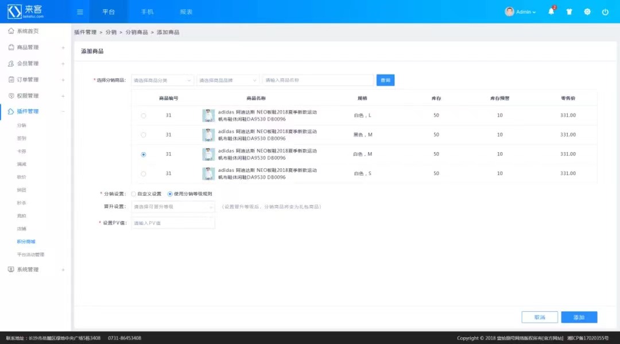Click the blue 添加 add button
This screenshot has width=620, height=344.
[x=579, y=317]
